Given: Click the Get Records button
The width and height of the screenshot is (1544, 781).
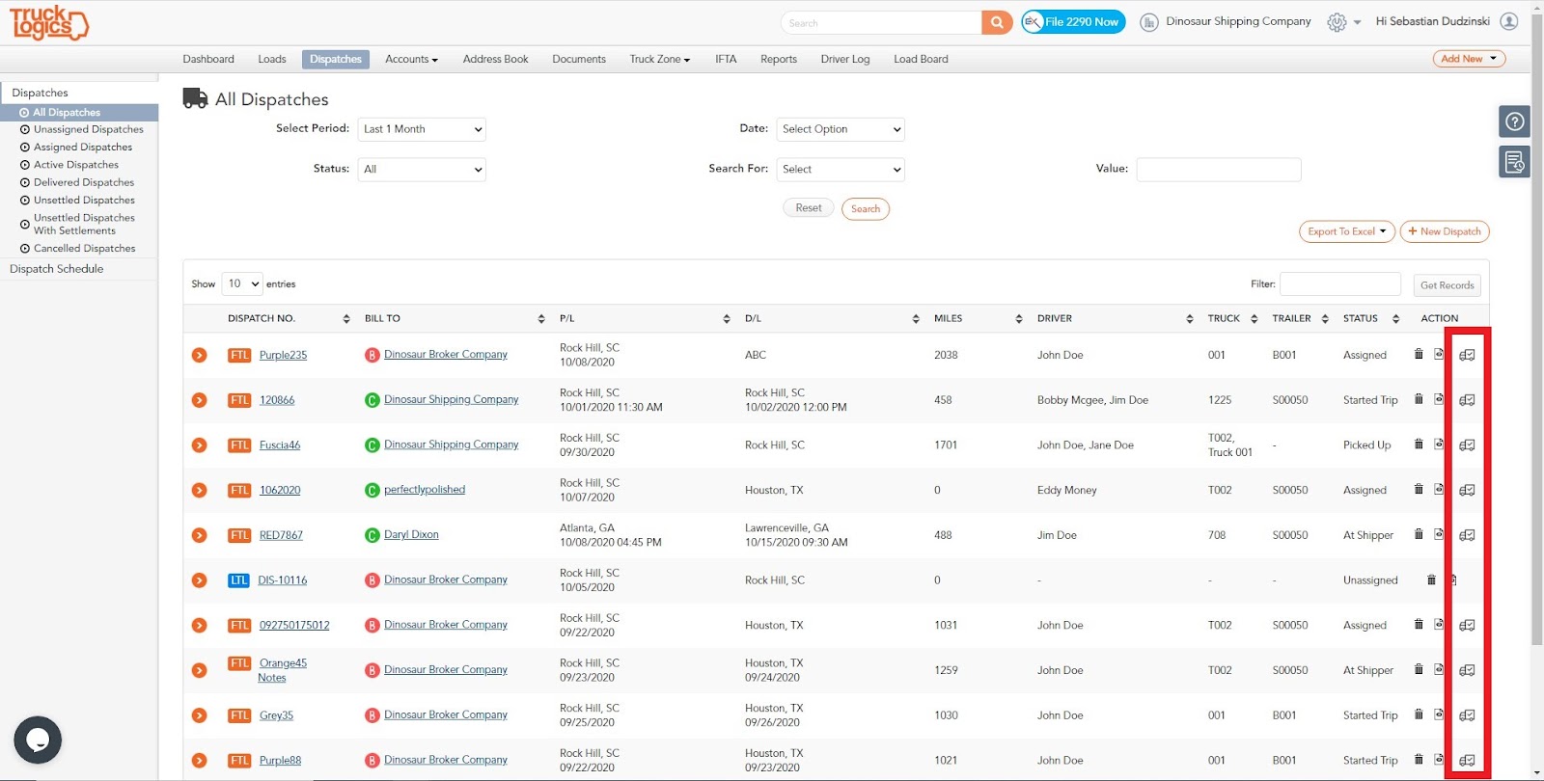Looking at the screenshot, I should [1447, 285].
